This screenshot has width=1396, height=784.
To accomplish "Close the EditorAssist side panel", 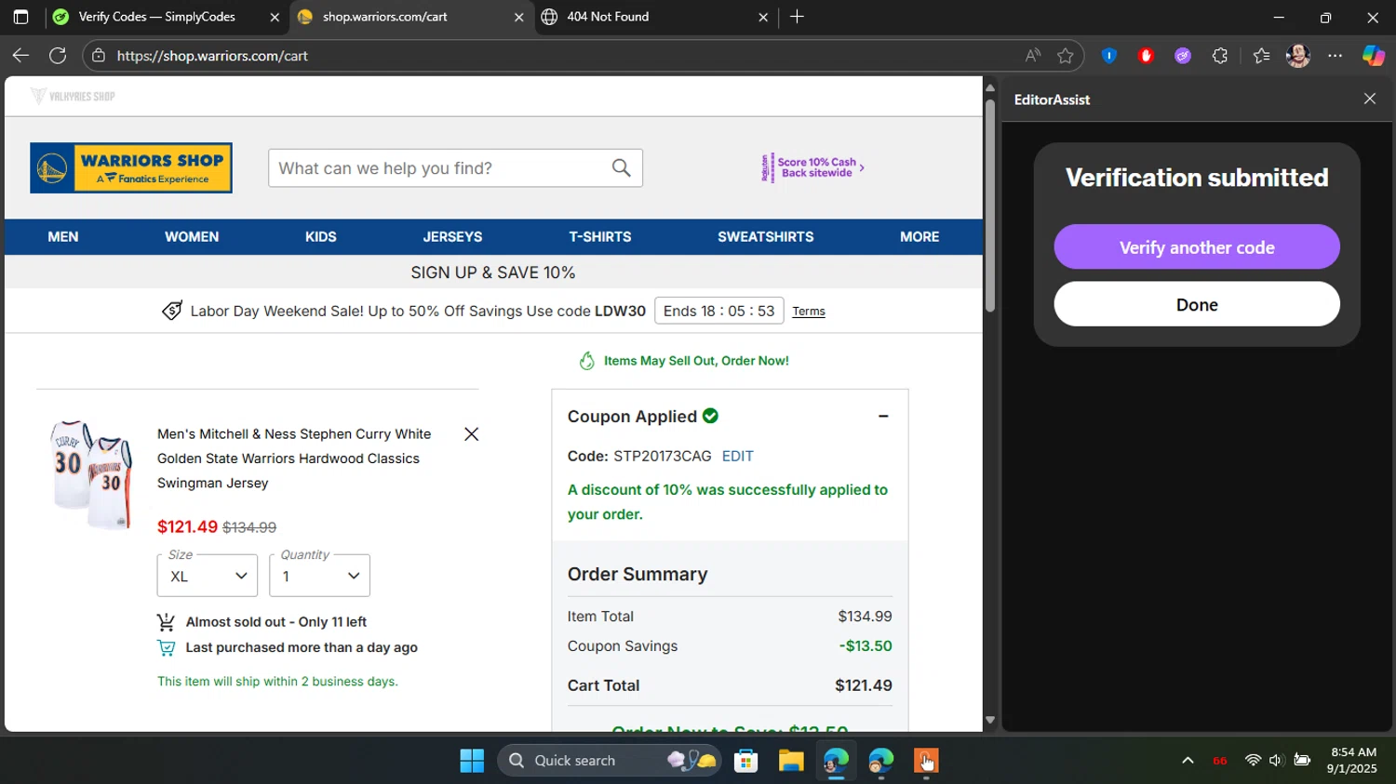I will [1370, 99].
